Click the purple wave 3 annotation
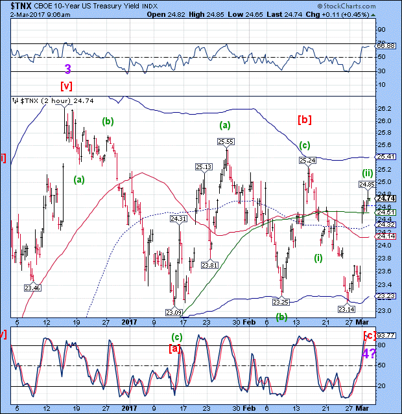The image size is (402, 414). pyautogui.click(x=68, y=69)
